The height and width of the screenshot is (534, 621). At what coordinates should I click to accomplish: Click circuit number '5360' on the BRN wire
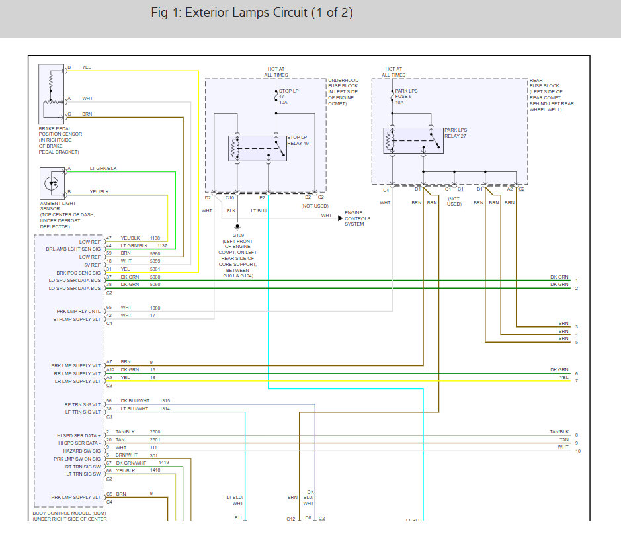tap(155, 253)
